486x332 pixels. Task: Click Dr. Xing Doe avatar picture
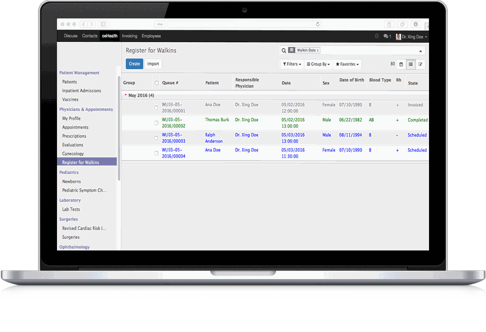point(398,37)
